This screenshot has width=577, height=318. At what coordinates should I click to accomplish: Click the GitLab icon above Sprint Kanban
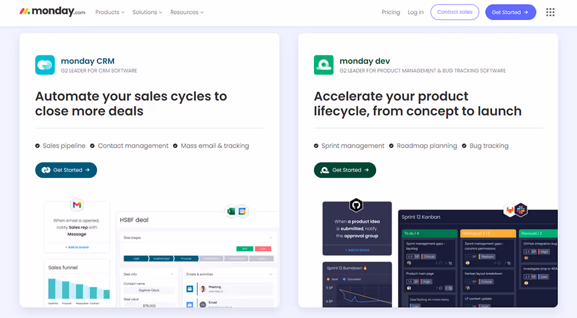(x=509, y=210)
